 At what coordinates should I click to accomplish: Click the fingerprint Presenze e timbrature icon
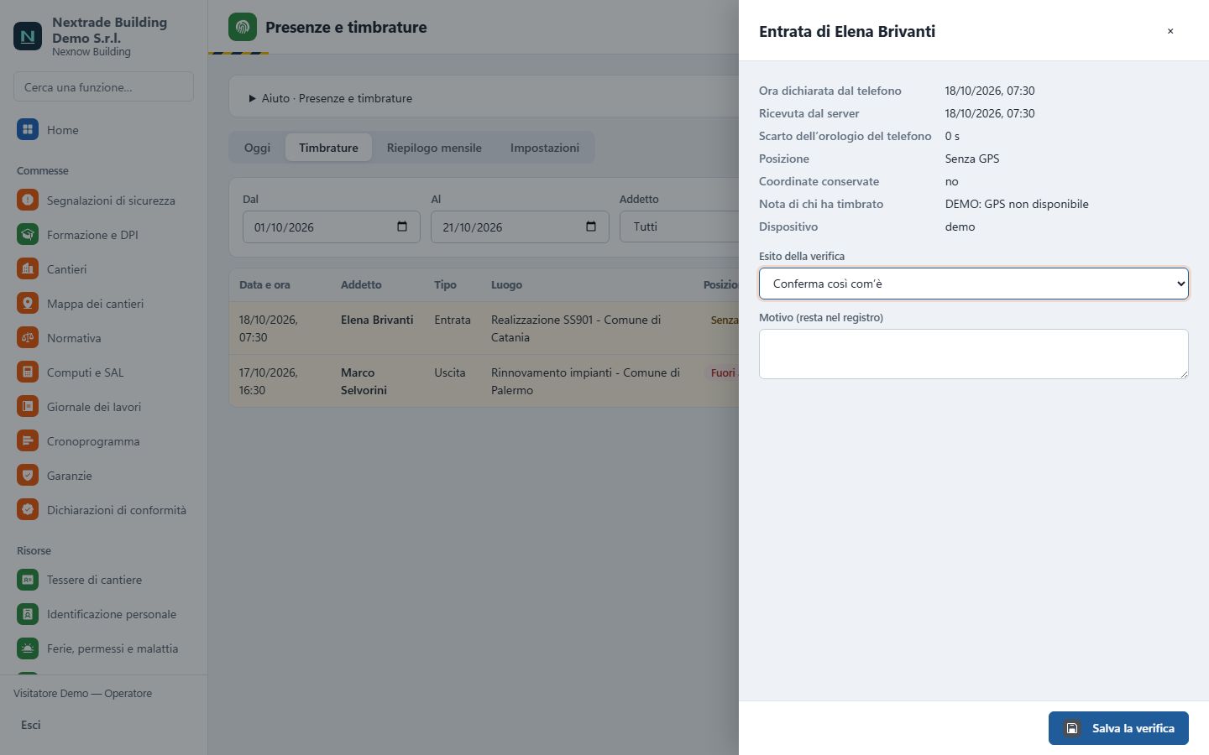pos(243,27)
